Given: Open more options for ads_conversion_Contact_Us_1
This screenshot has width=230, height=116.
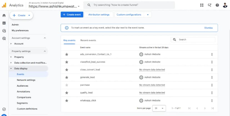Looking at the screenshot, I should tap(212, 54).
